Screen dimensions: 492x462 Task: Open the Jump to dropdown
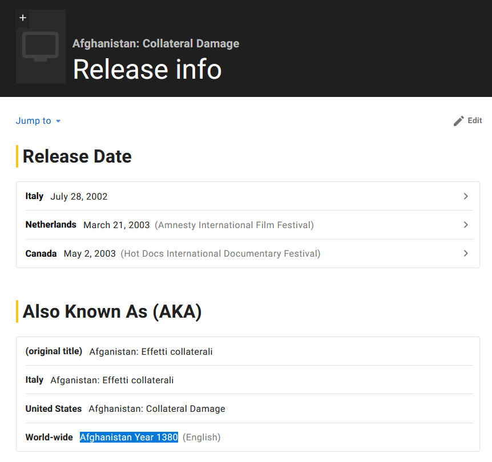point(38,121)
